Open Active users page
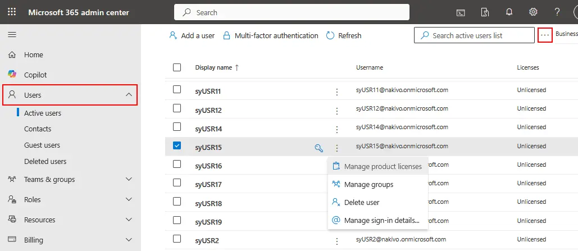This screenshot has width=578, height=251. pyautogui.click(x=43, y=113)
